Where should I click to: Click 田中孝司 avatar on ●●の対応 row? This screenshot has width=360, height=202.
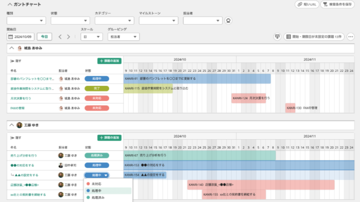point(61,166)
